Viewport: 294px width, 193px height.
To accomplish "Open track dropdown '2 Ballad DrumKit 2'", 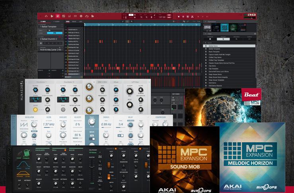I will [51, 39].
